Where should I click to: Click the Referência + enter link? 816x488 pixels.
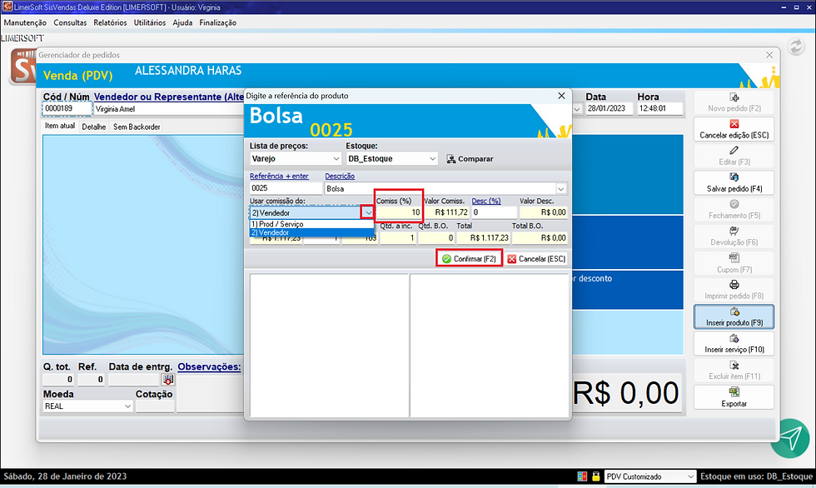pyautogui.click(x=279, y=177)
